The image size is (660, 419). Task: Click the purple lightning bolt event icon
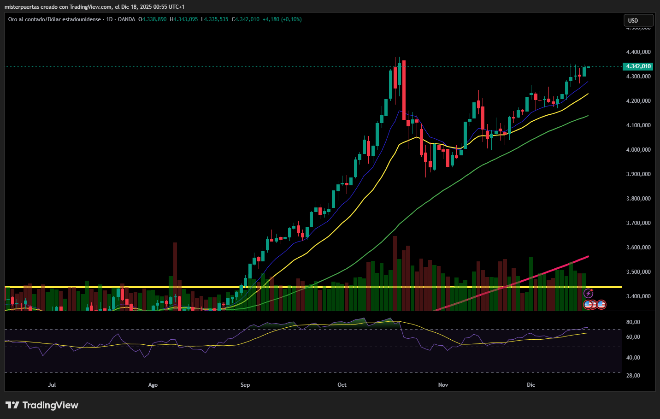pyautogui.click(x=588, y=293)
